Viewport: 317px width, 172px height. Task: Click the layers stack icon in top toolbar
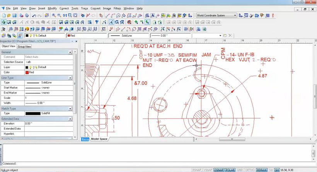[47, 15]
